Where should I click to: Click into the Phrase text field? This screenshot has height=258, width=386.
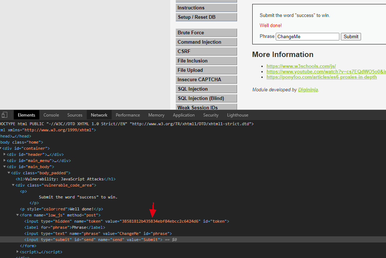coord(308,36)
